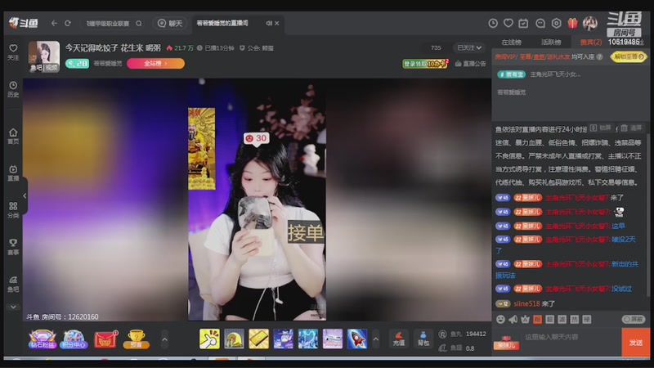Open the gold trophy prediction icon

[x=137, y=339]
